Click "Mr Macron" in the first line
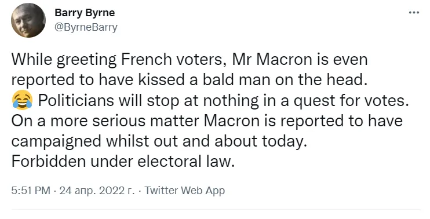Screen dimensions: 430x219 click(x=272, y=60)
